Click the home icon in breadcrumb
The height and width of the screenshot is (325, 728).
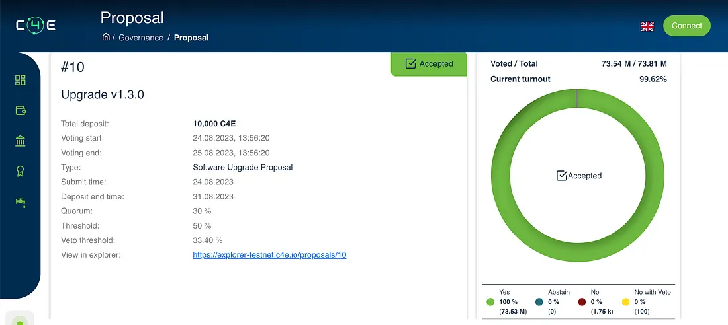106,38
